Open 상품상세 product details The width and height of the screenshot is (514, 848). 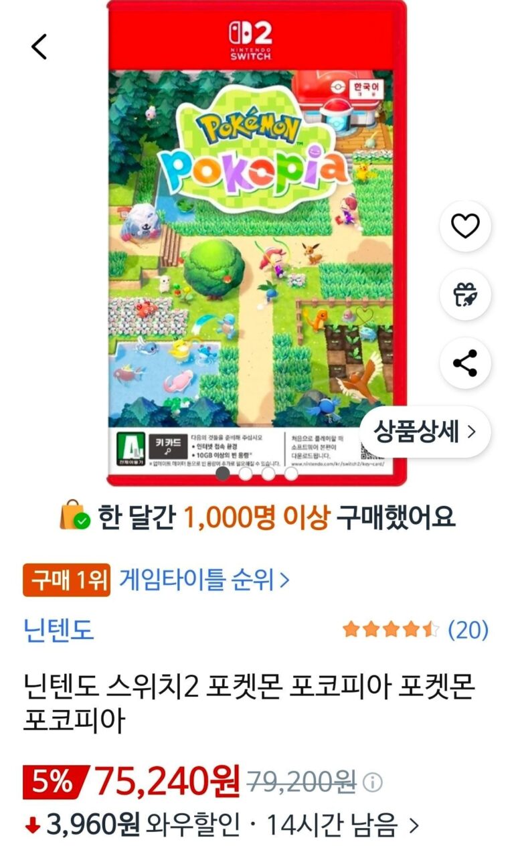[425, 432]
